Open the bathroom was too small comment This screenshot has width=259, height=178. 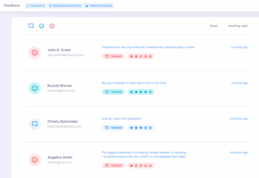[x=148, y=47]
